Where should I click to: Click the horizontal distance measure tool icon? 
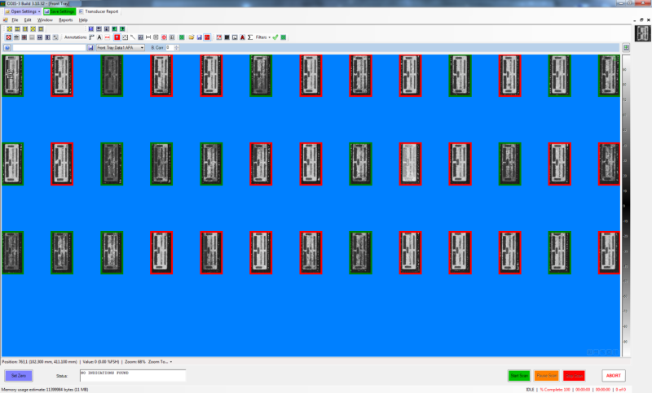coord(148,37)
